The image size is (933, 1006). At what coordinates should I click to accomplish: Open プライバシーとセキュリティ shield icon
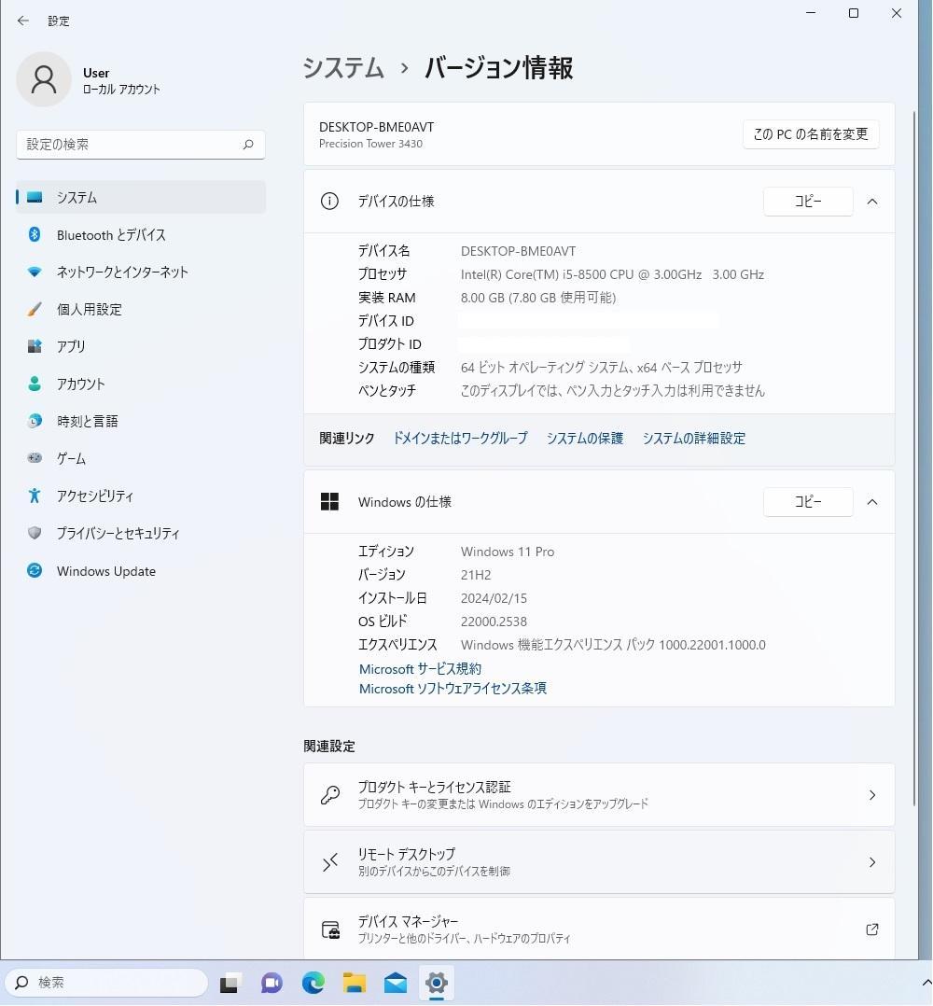coord(35,533)
